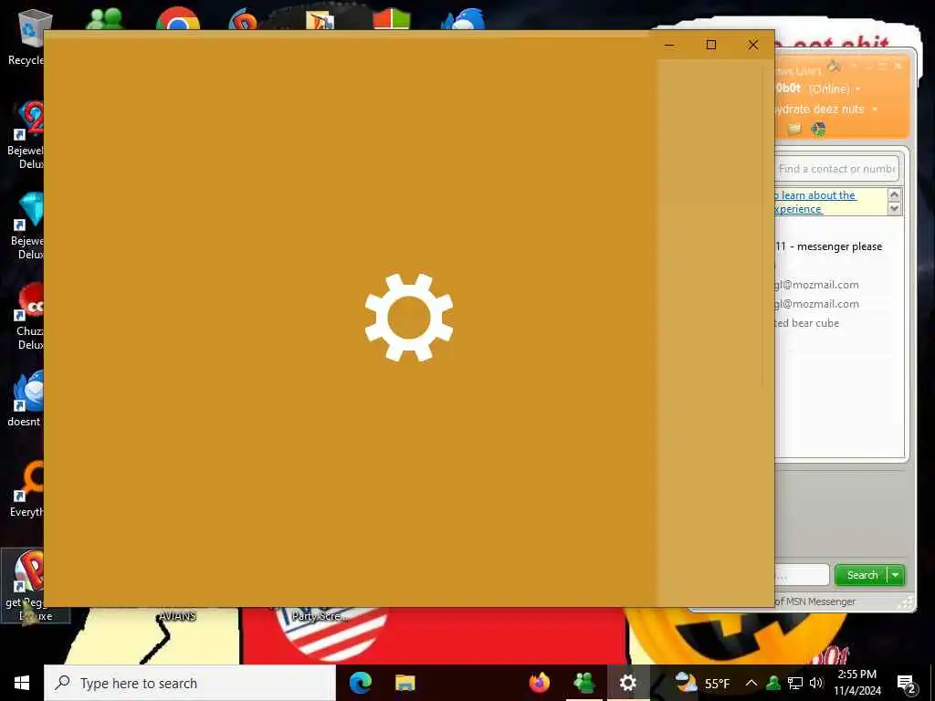This screenshot has width=935, height=701.
Task: Open the mail envelope icon in Messenger
Action: (794, 129)
